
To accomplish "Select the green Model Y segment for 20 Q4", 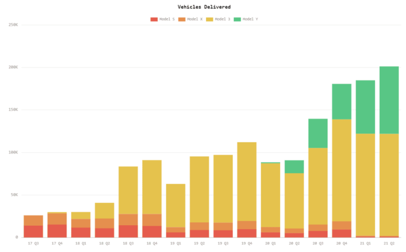I will (341, 101).
